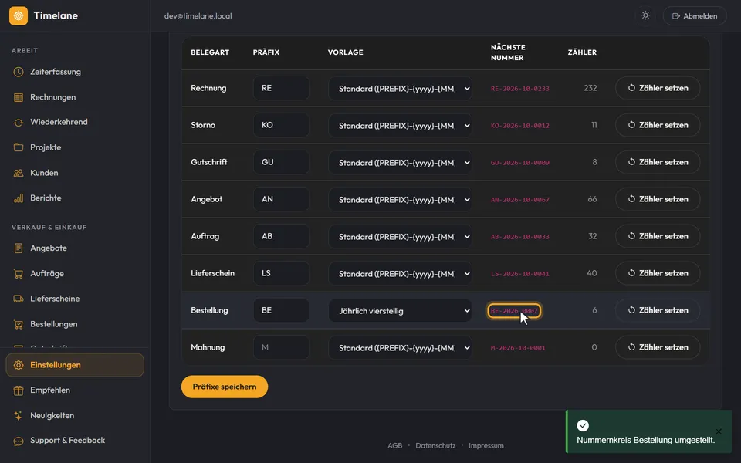The image size is (741, 463).
Task: Toggle the light/dark theme sun icon
Action: click(645, 15)
